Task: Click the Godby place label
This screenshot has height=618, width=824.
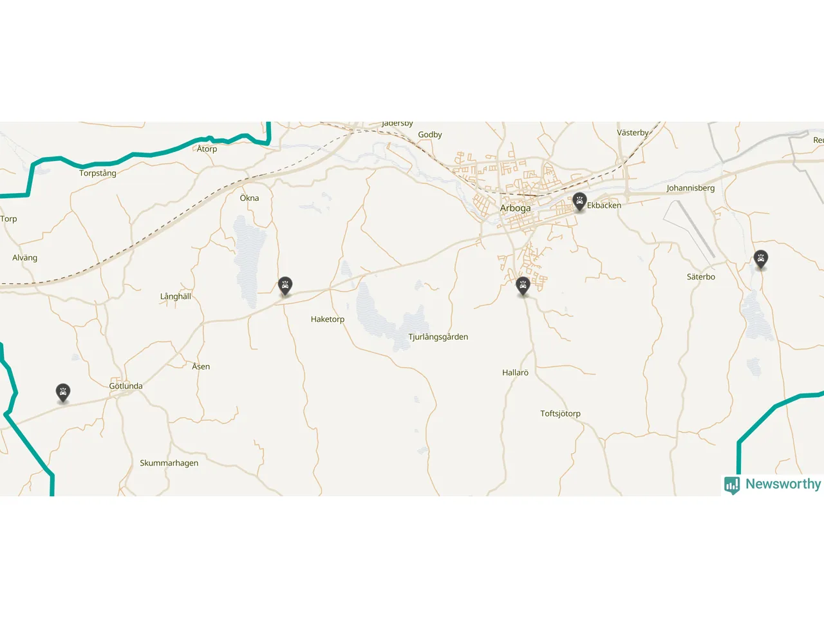Action: [430, 135]
